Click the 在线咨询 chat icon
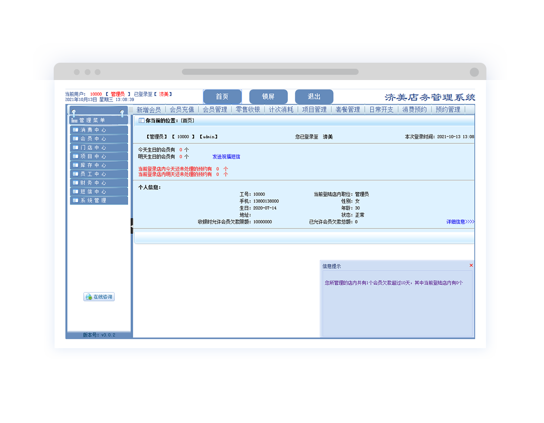Image resolution: width=544 pixels, height=423 pixels. tap(89, 297)
